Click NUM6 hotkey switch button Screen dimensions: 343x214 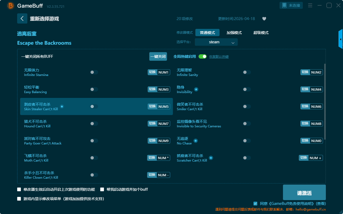coord(312,106)
